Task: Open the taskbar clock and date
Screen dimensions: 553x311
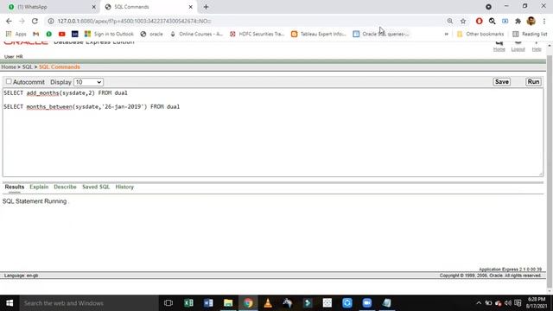Action: (537, 303)
